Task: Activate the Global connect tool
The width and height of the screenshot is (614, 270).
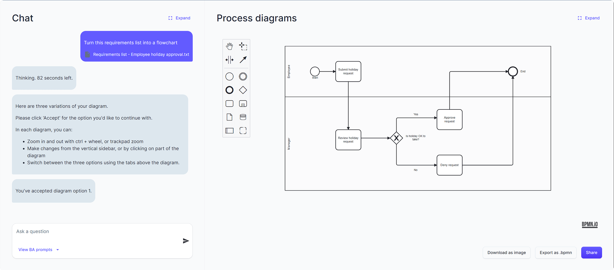Action: point(243,60)
